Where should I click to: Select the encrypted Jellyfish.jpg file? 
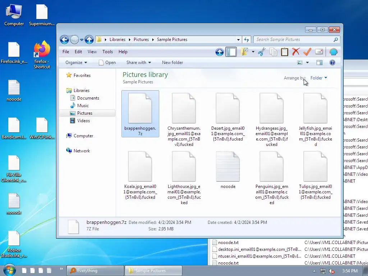coord(316,119)
